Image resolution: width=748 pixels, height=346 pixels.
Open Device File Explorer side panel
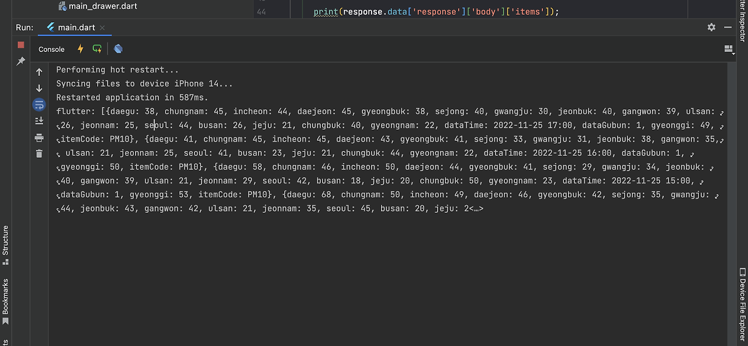click(x=742, y=305)
